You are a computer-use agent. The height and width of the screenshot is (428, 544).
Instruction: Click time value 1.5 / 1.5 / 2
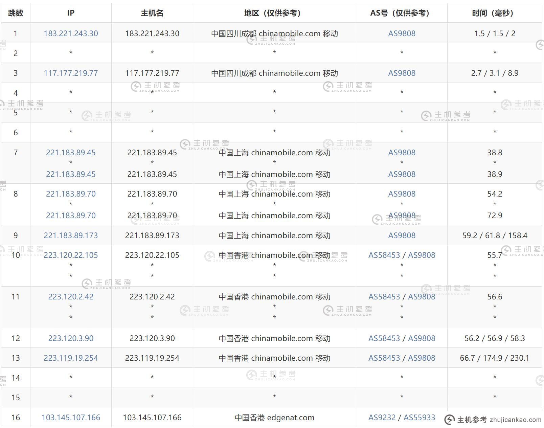pos(495,33)
